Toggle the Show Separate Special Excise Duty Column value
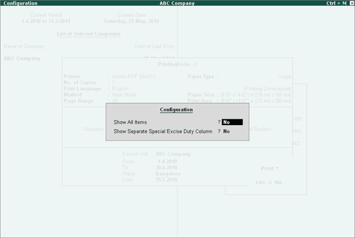The height and width of the screenshot is (238, 355). coord(227,132)
